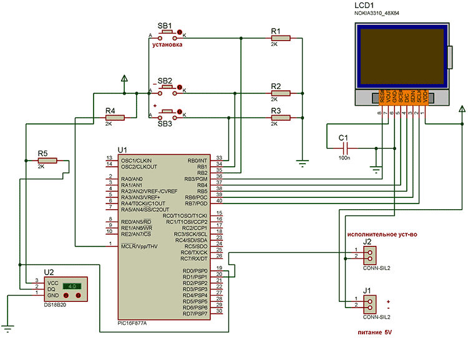Select the SB3 push button symbol
Viewport: 468px width, 338px height.
click(x=167, y=115)
